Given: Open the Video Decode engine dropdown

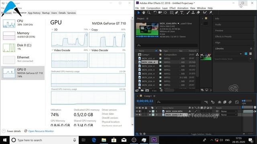Looking at the screenshot, I should [90, 50].
